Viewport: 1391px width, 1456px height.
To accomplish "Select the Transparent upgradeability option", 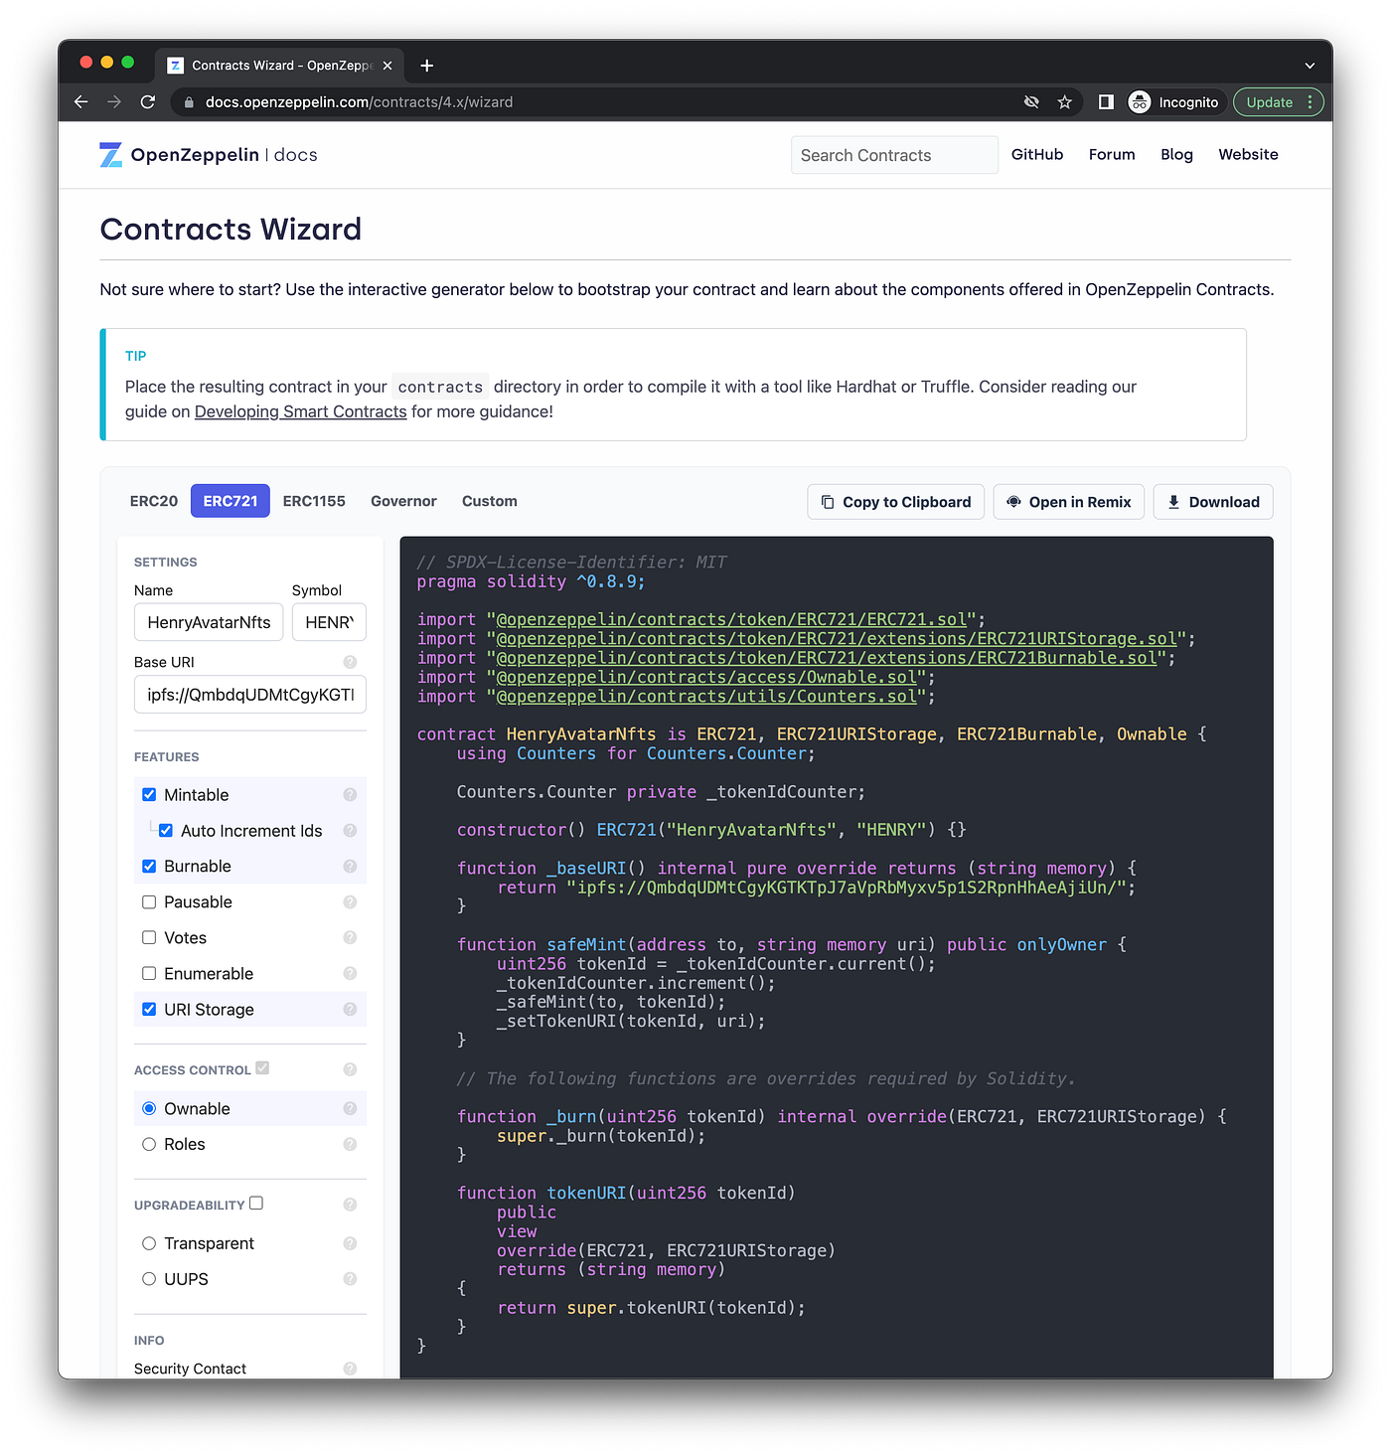I will (x=149, y=1244).
